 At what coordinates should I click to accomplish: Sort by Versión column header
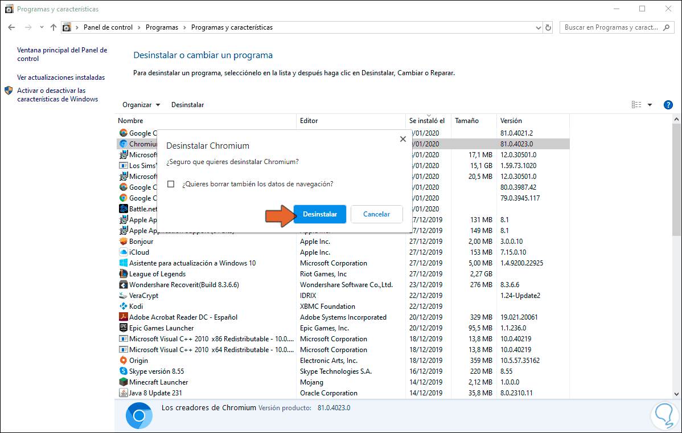(x=533, y=121)
